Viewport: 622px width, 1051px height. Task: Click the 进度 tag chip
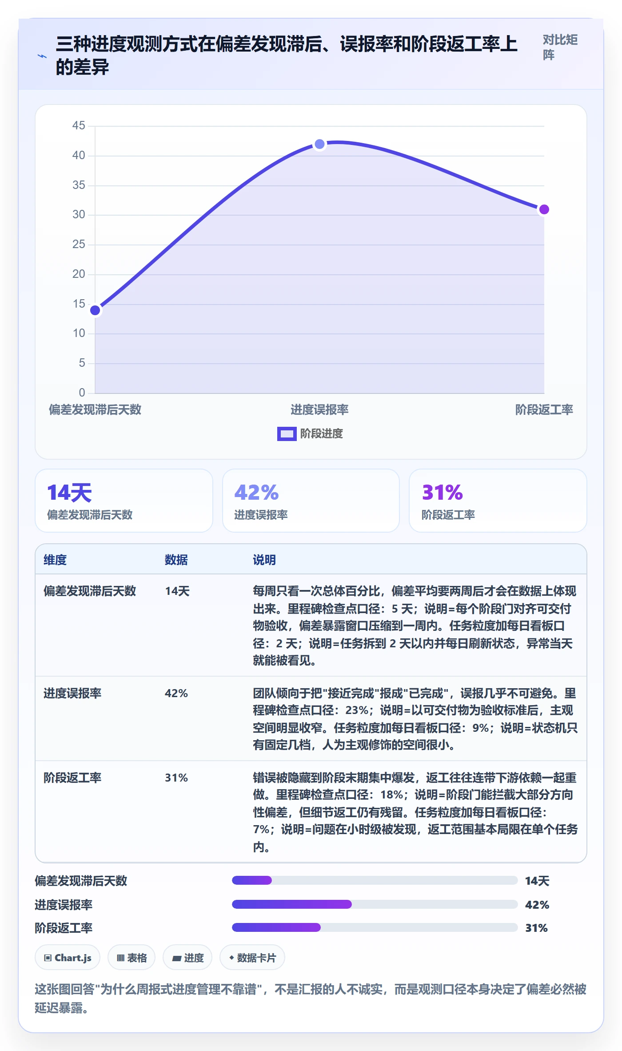187,958
